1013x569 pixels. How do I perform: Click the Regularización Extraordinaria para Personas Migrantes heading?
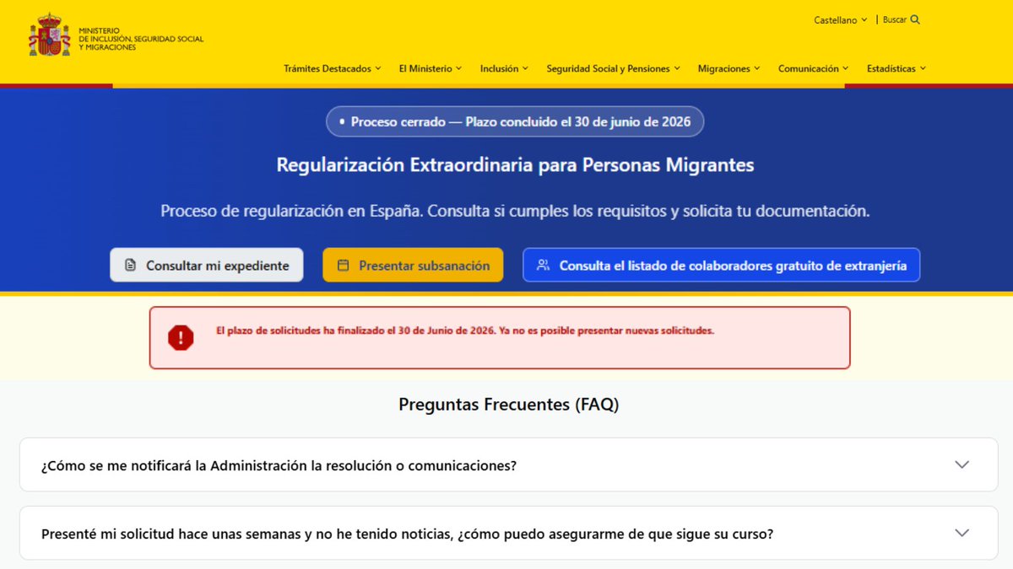(x=515, y=165)
